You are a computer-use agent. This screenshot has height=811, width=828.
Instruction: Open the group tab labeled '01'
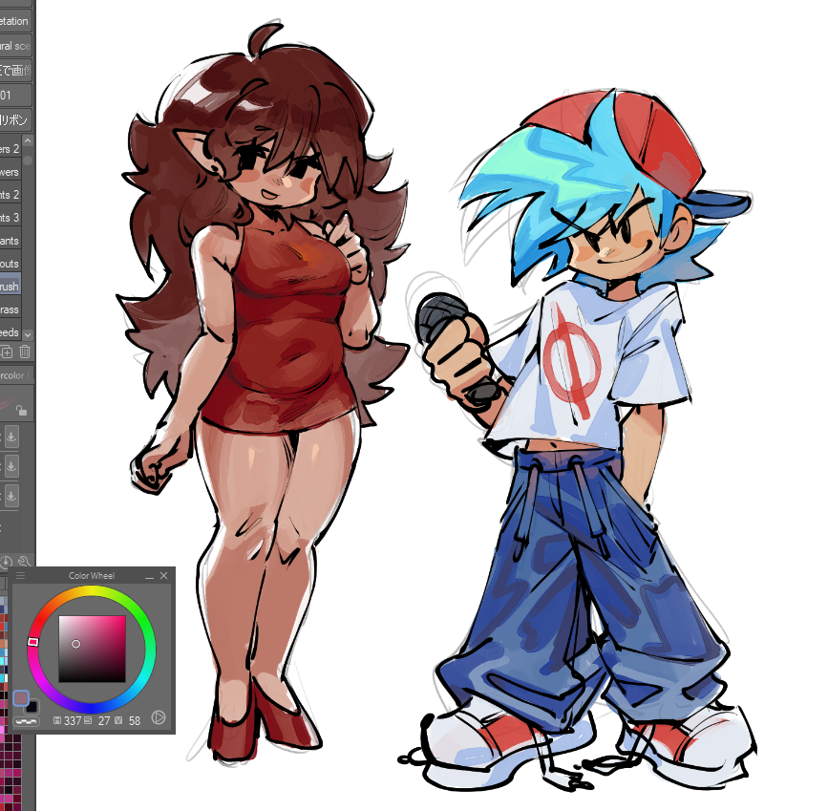pos(16,96)
